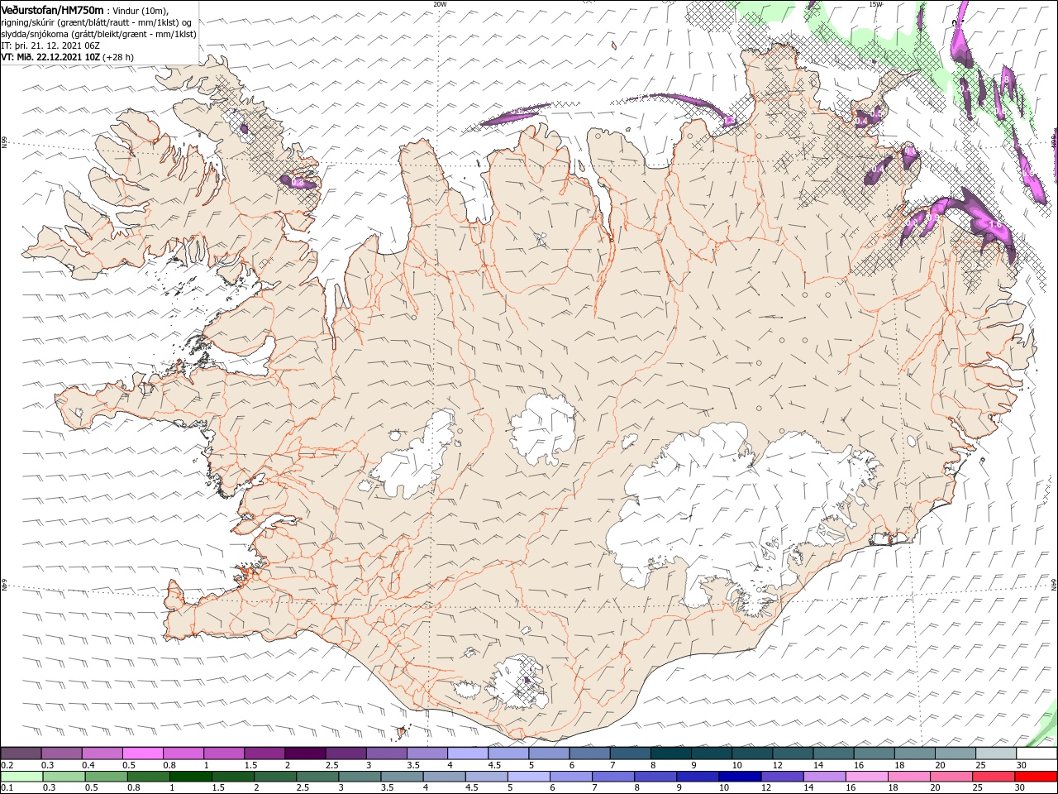The image size is (1058, 794).
Task: Click the top-row legend swatch between 4 and 4.5
Action: tap(467, 753)
